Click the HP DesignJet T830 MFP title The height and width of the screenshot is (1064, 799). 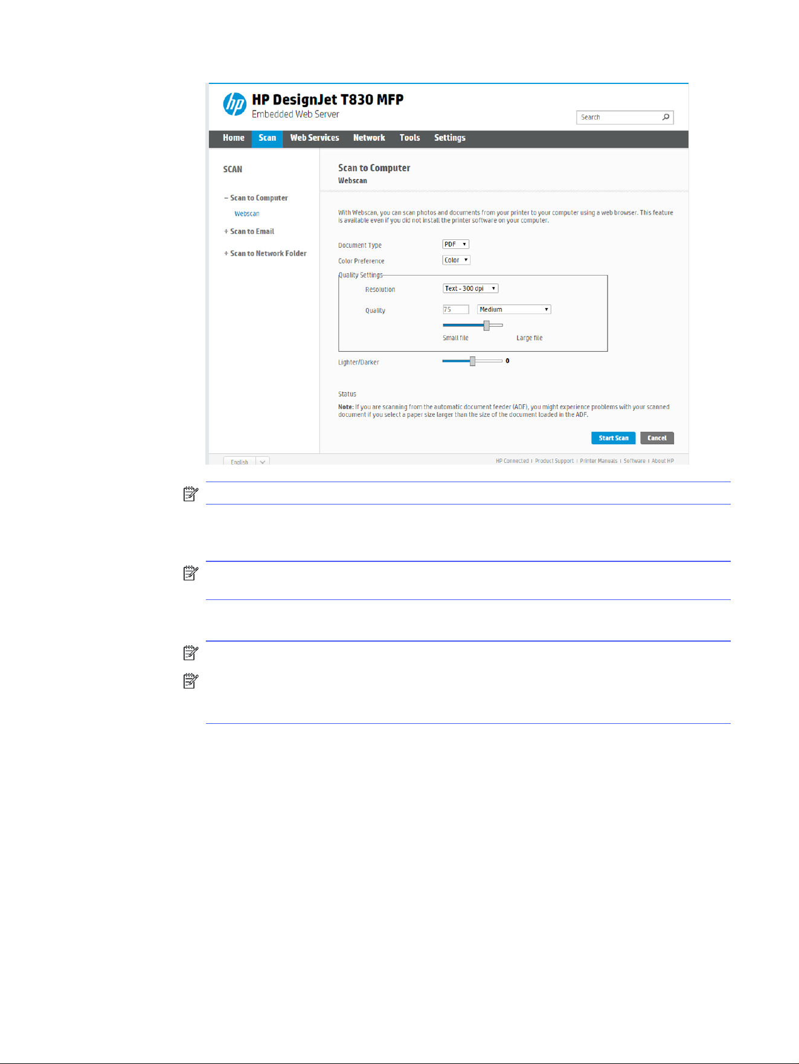coord(327,100)
